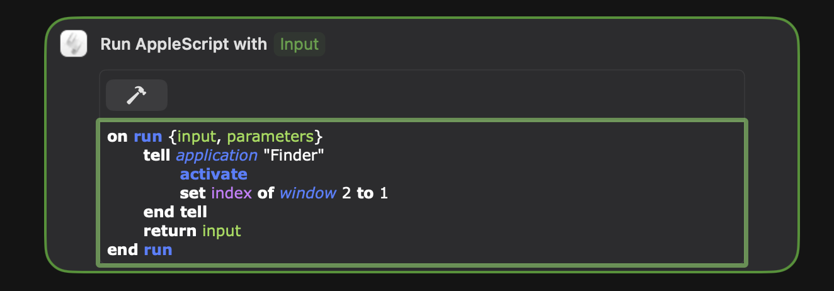Image resolution: width=834 pixels, height=291 pixels.
Task: Place cursor on final "end run" line
Action: click(140, 249)
